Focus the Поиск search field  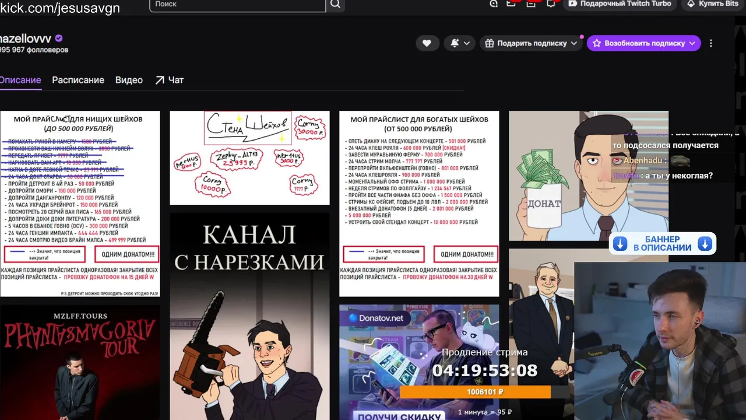pos(238,5)
